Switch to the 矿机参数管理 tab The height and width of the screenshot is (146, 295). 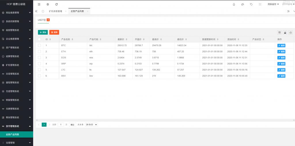pos(55,11)
